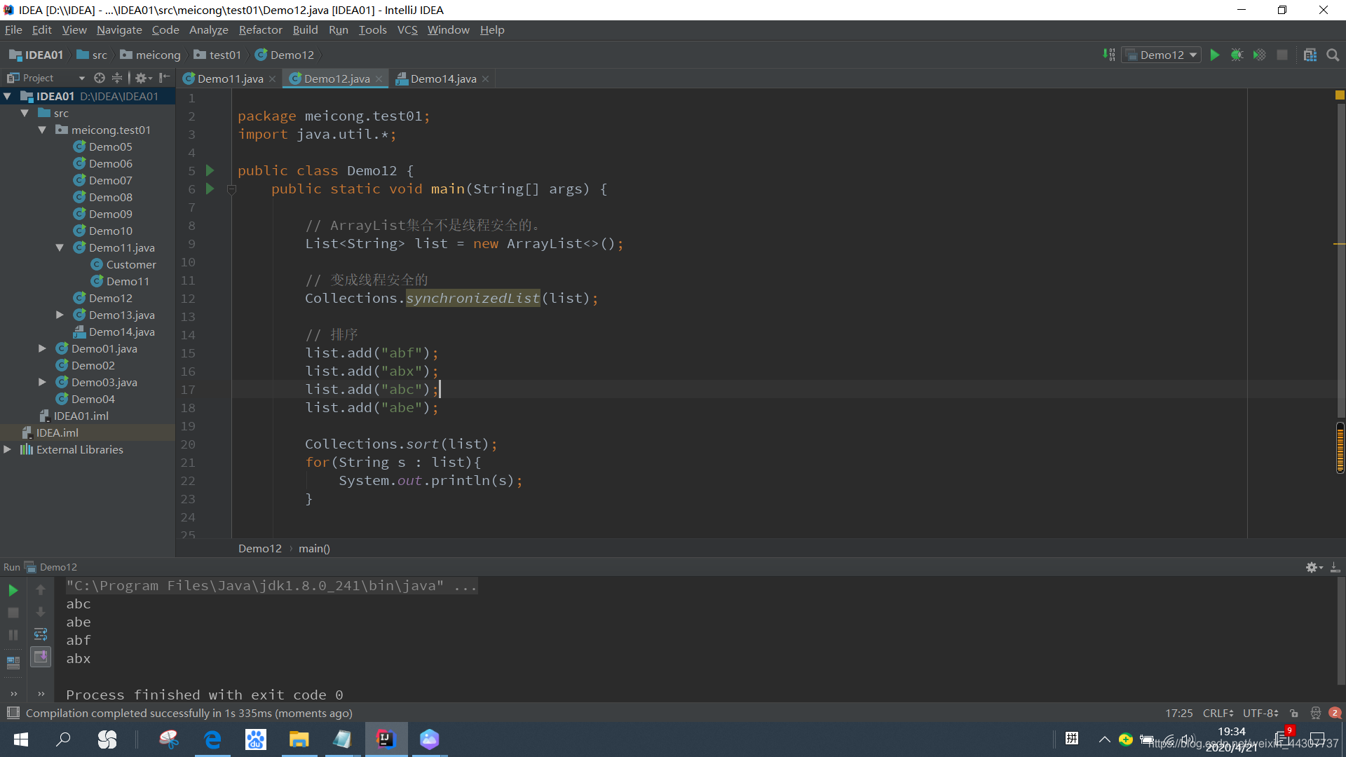Image resolution: width=1346 pixels, height=757 pixels.
Task: Click up-arrow stack trace icon in Run panel
Action: [41, 590]
